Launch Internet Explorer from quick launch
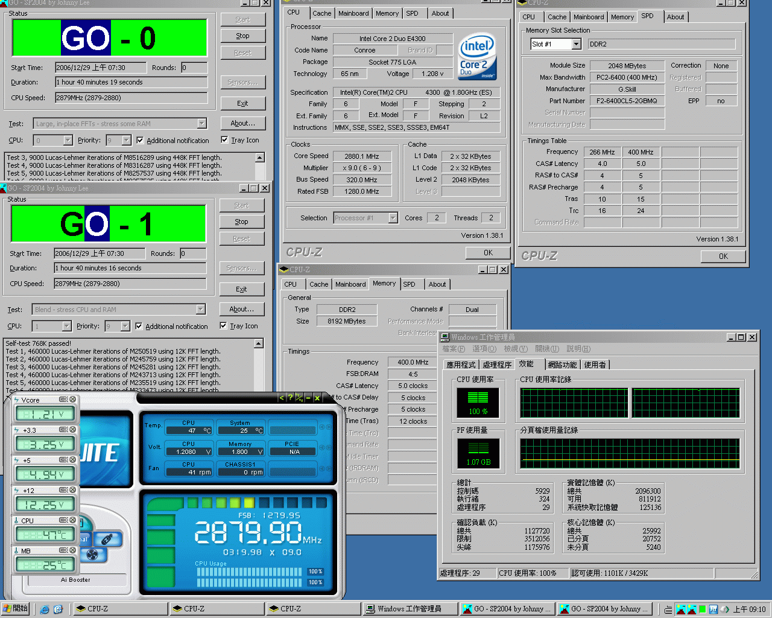This screenshot has height=618, width=772. coord(45,609)
